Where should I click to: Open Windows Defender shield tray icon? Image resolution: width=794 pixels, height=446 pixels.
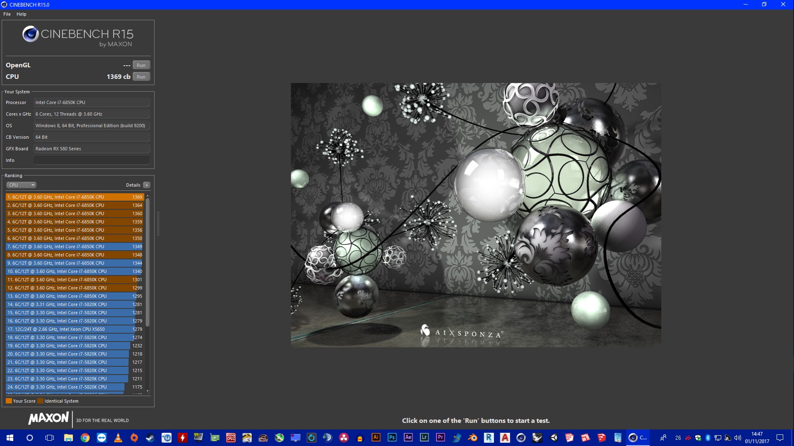coord(698,438)
